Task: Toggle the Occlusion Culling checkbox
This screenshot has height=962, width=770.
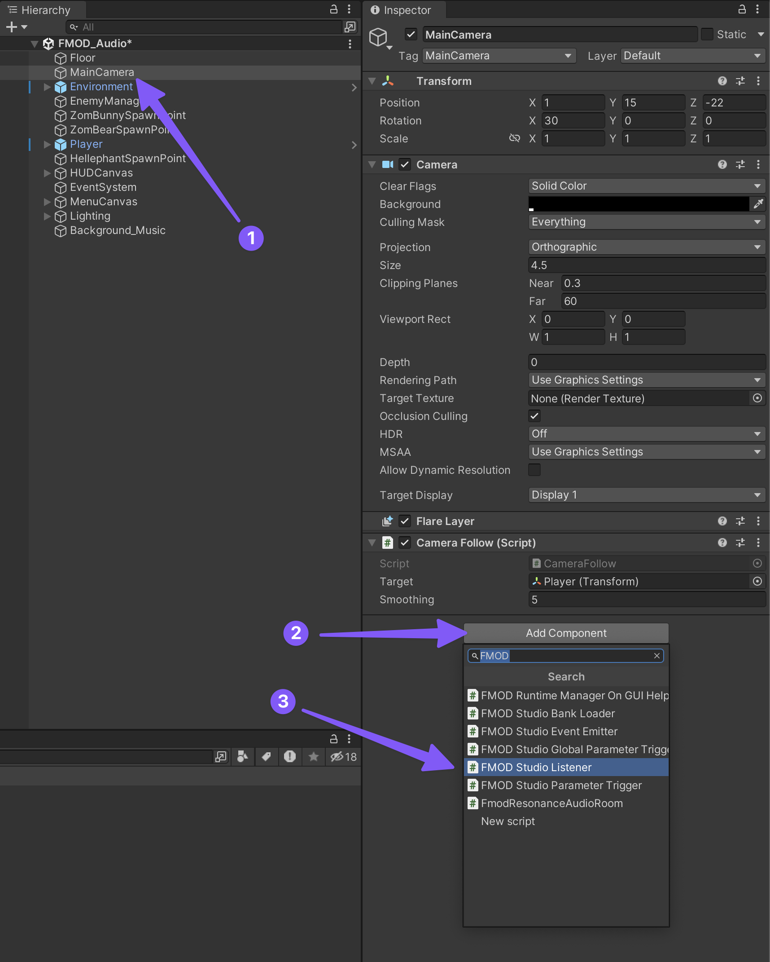Action: coord(534,416)
